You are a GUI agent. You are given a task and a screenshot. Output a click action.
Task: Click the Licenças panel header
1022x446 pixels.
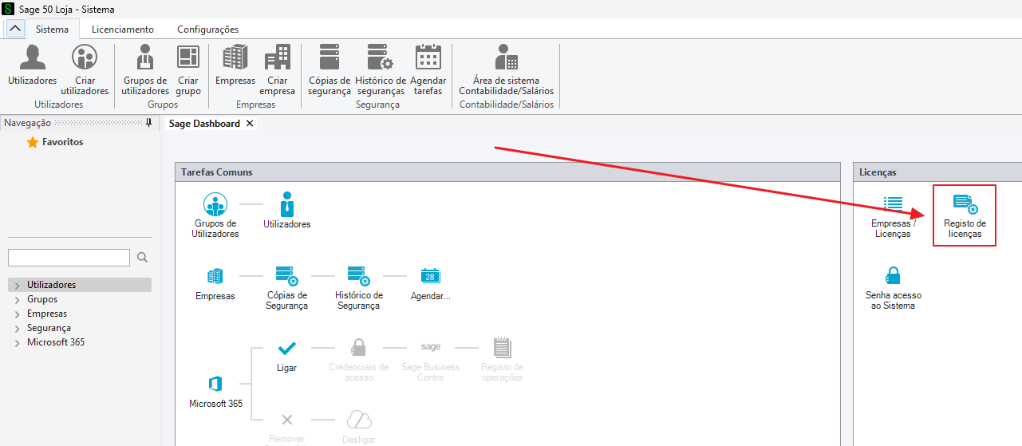point(937,172)
